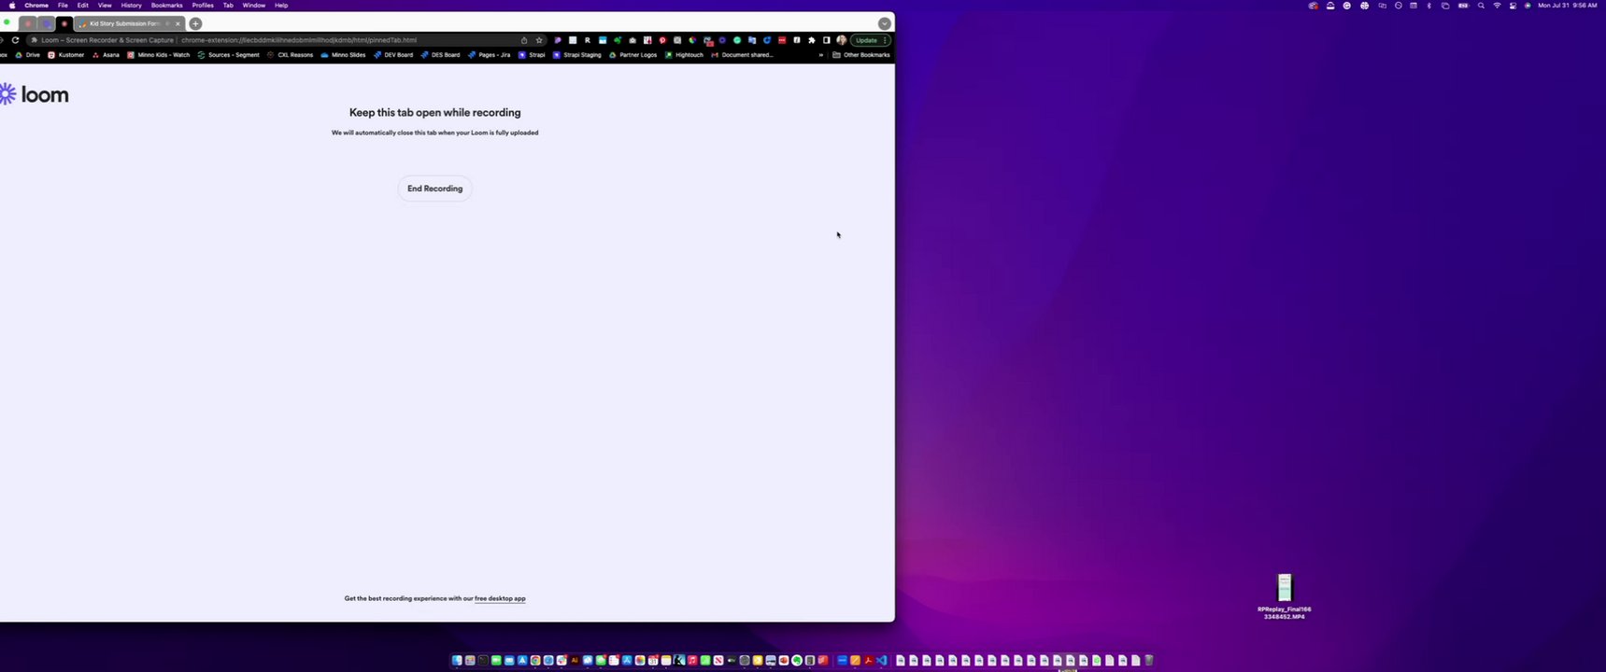Open Music app from the Dock
The image size is (1606, 672).
coord(692,661)
